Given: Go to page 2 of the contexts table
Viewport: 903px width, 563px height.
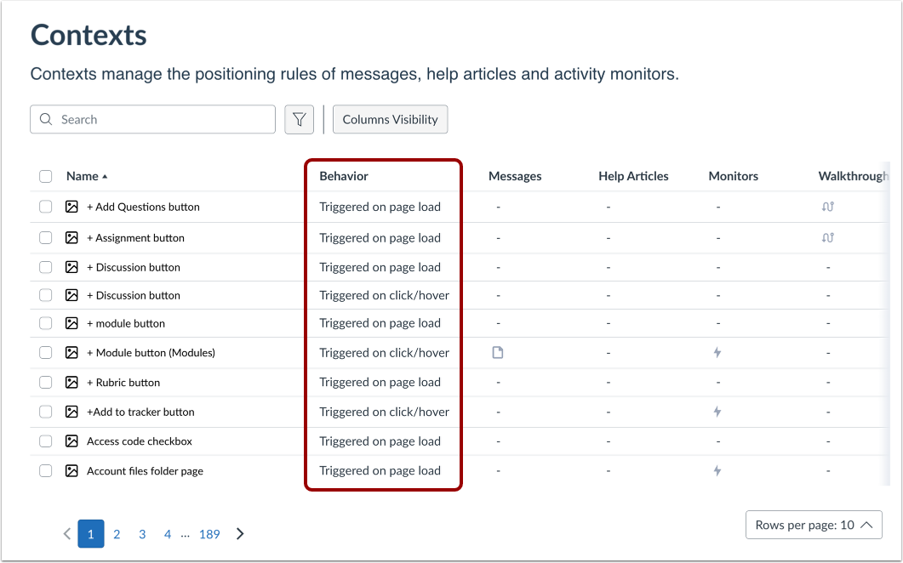Looking at the screenshot, I should point(117,533).
